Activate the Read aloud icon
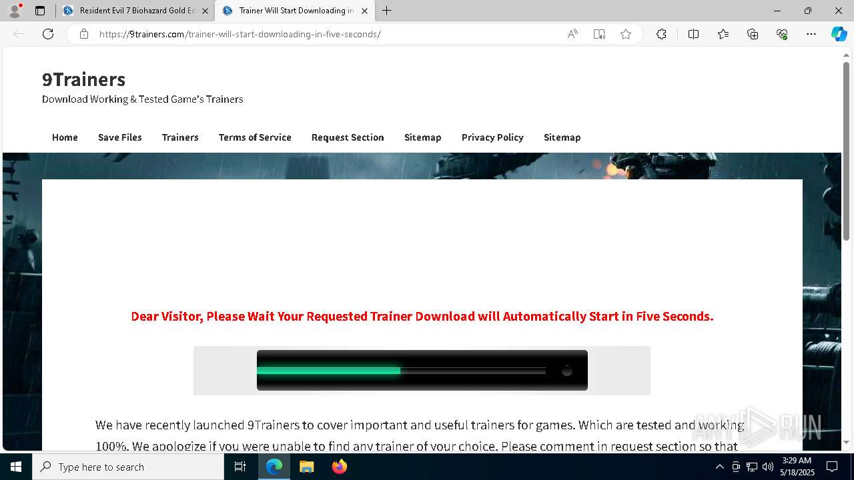 [572, 34]
